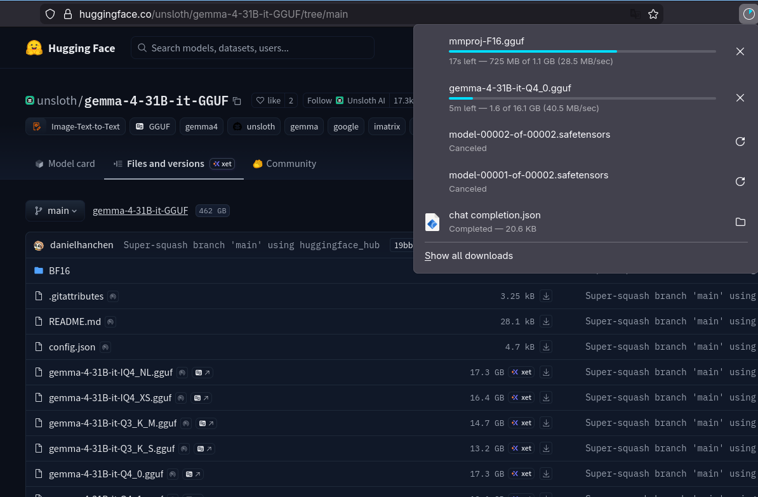Open the config.json file

tap(72, 347)
